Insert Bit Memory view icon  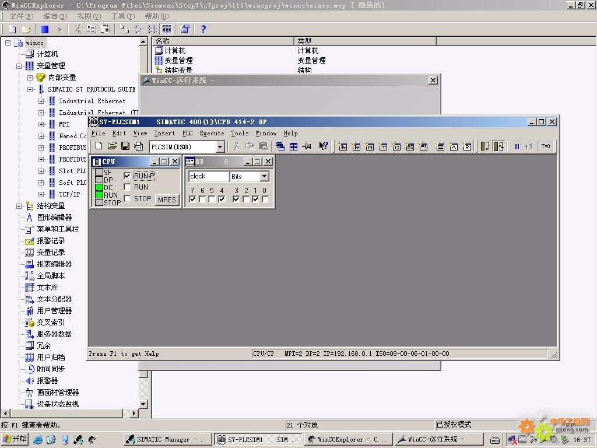369,146
